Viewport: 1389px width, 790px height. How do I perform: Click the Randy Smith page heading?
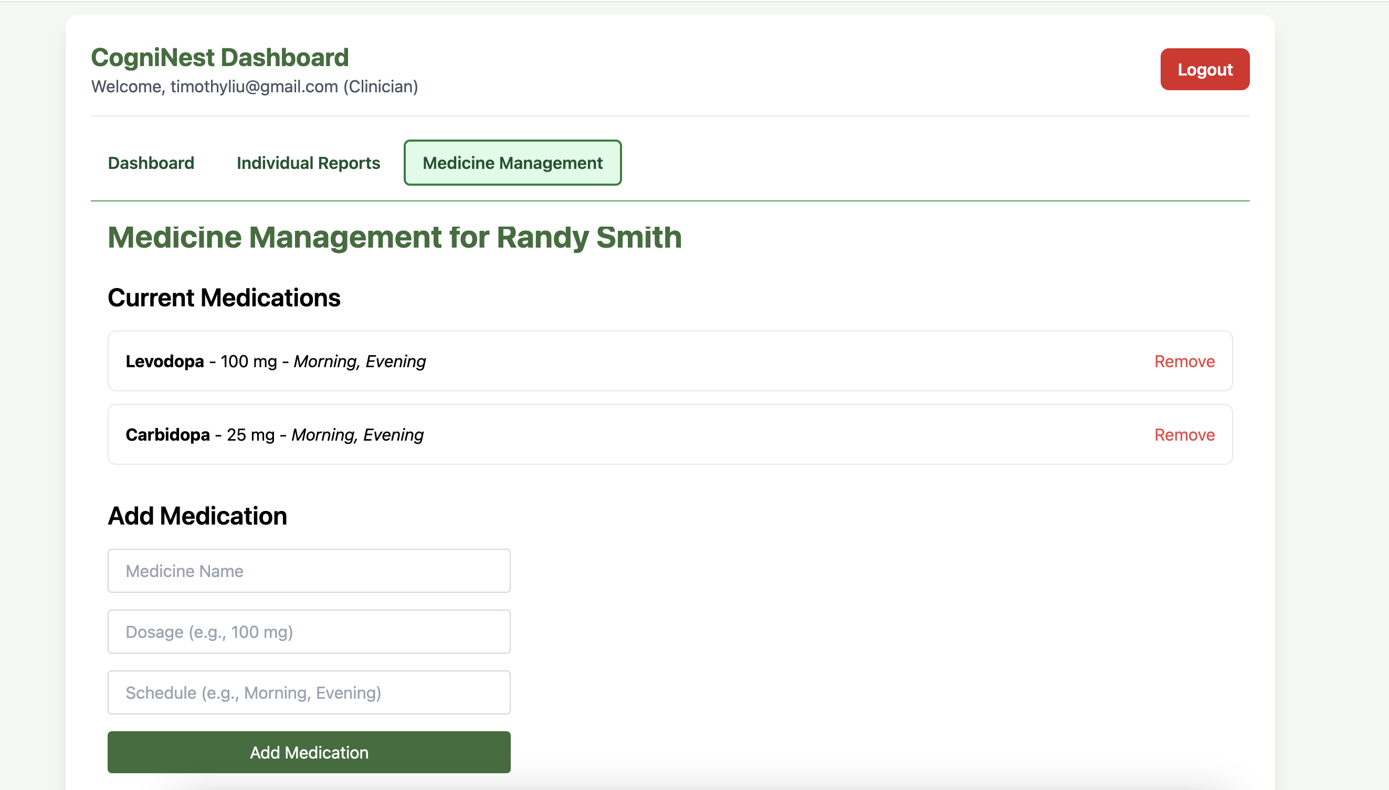pos(395,238)
